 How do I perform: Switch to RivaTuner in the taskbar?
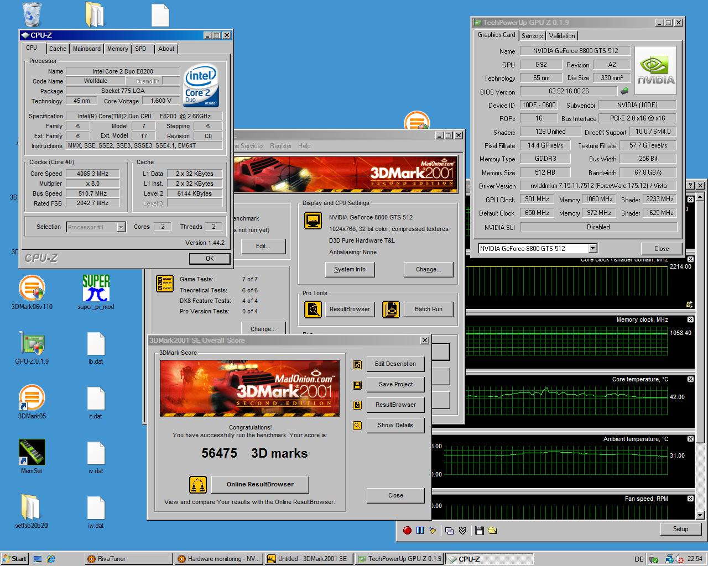(128, 559)
